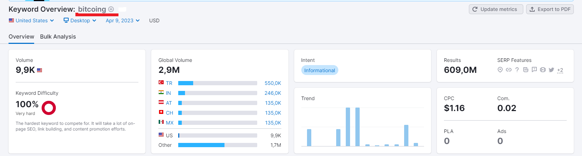This screenshot has width=582, height=156.
Task: Click the 9,9K value in US row
Action: pos(276,135)
